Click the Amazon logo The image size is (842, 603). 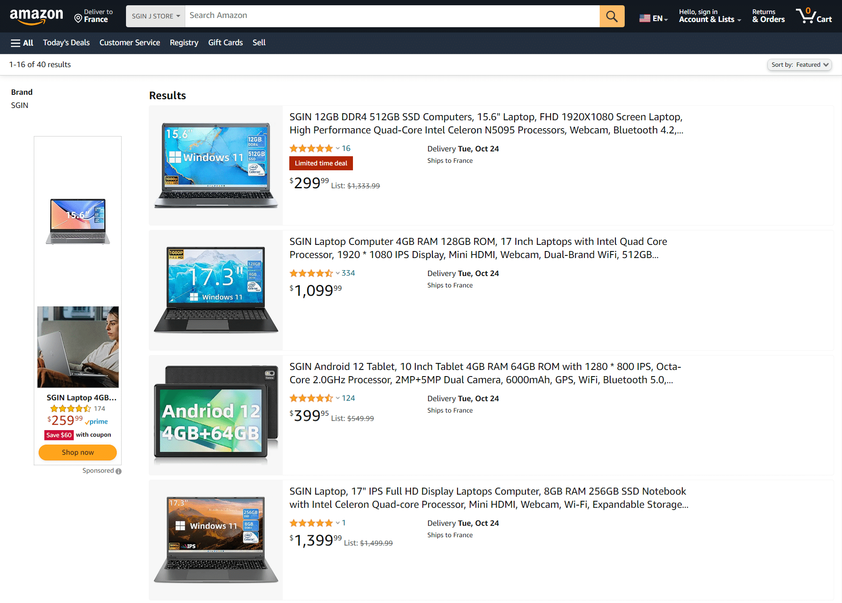click(36, 17)
